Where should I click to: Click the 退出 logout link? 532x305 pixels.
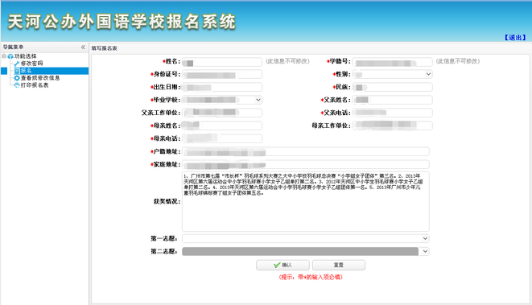(515, 37)
